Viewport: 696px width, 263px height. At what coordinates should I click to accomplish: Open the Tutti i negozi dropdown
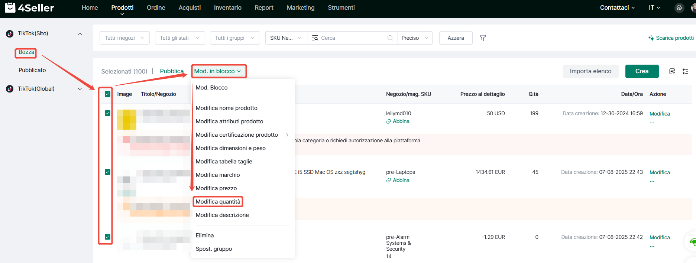(124, 38)
